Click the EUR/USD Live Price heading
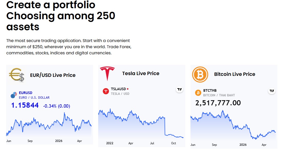The width and height of the screenshot is (302, 154). (53, 75)
